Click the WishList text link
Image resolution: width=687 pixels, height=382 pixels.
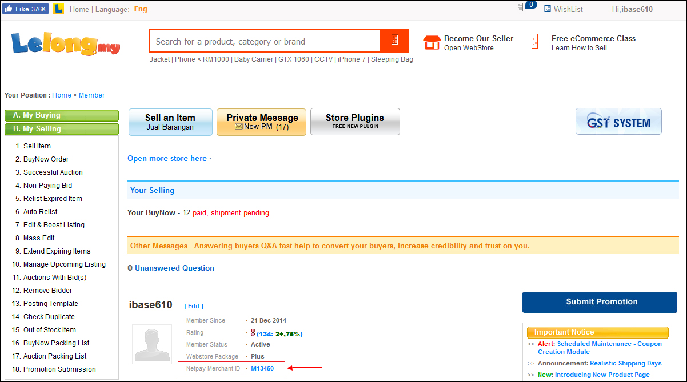568,9
